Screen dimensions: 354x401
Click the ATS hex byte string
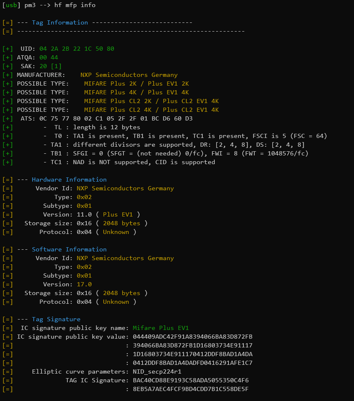pyautogui.click(x=116, y=118)
